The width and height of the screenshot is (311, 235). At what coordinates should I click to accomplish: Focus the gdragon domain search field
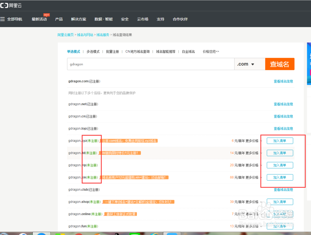151,64
